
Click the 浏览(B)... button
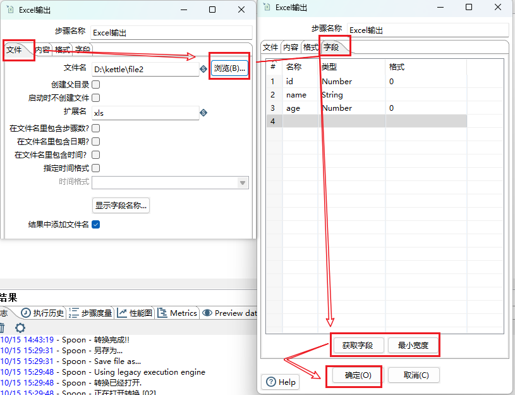(229, 68)
